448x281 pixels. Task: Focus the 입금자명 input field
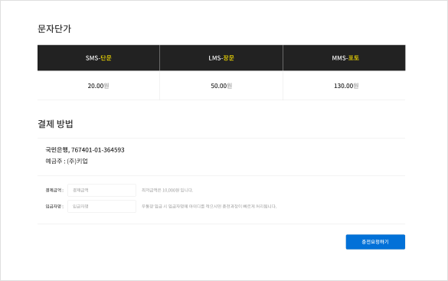pyautogui.click(x=102, y=206)
